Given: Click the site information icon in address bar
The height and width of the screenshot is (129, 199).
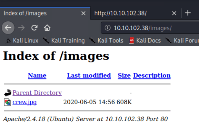Looking at the screenshot, I should click(108, 28).
